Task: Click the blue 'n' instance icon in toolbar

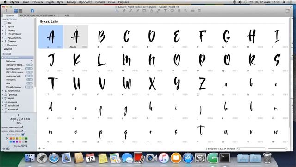Action: coord(32,11)
